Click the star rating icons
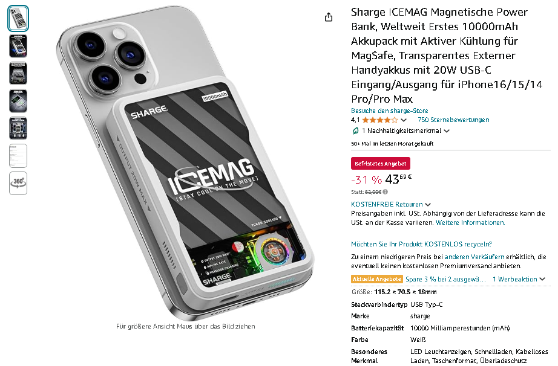The image size is (558, 366). [380, 120]
